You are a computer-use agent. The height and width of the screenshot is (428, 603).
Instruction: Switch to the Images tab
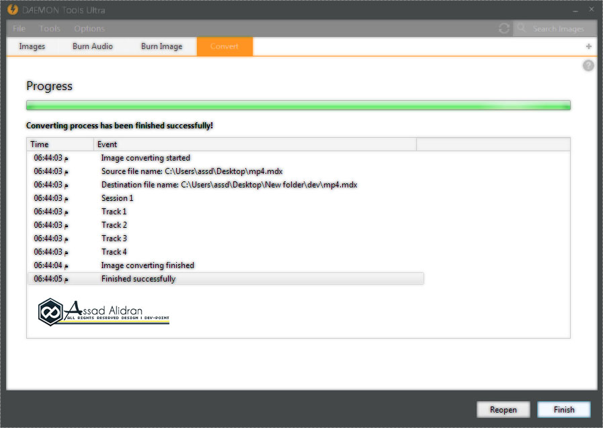[x=32, y=46]
